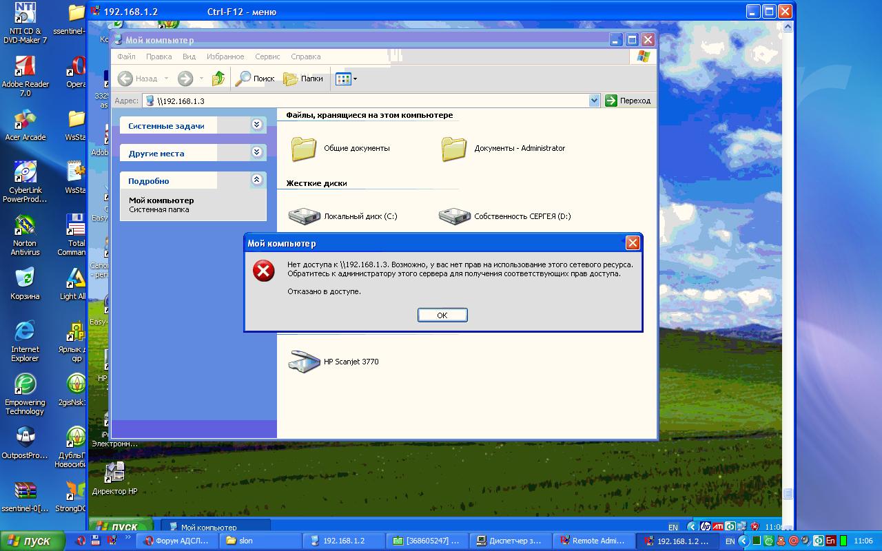The width and height of the screenshot is (882, 551).
Task: Open the пуск Start menu on the taskbar
Action: (32, 541)
